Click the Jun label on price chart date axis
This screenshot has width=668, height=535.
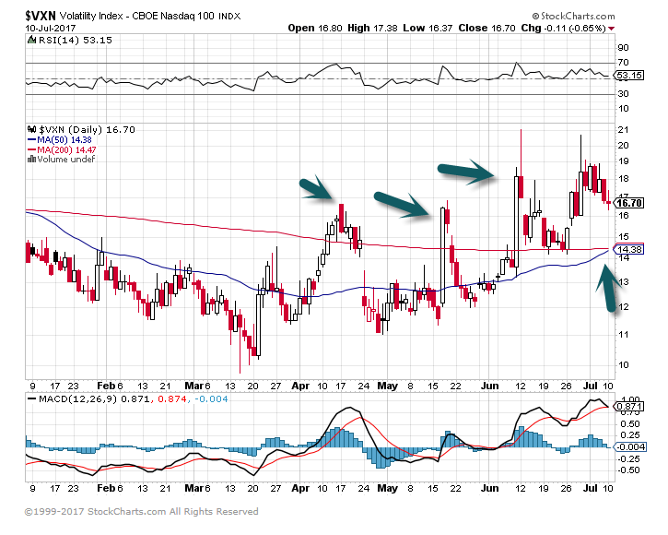[x=489, y=386]
